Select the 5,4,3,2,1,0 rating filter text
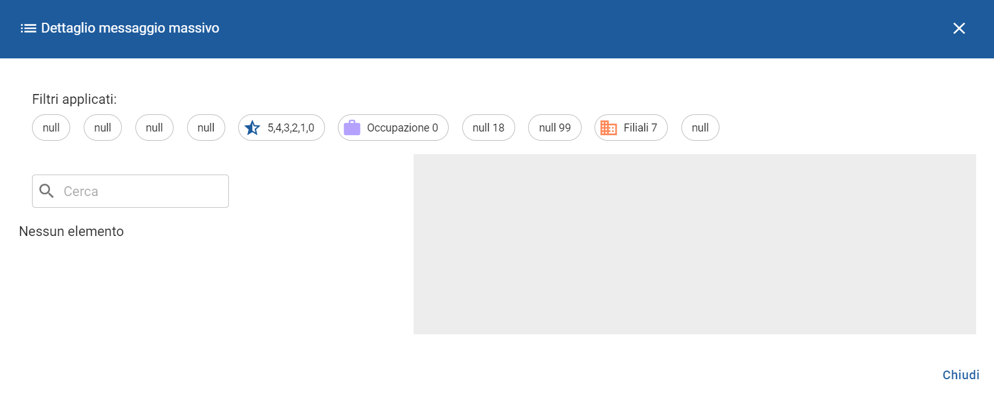The height and width of the screenshot is (397, 994). pyautogui.click(x=291, y=128)
